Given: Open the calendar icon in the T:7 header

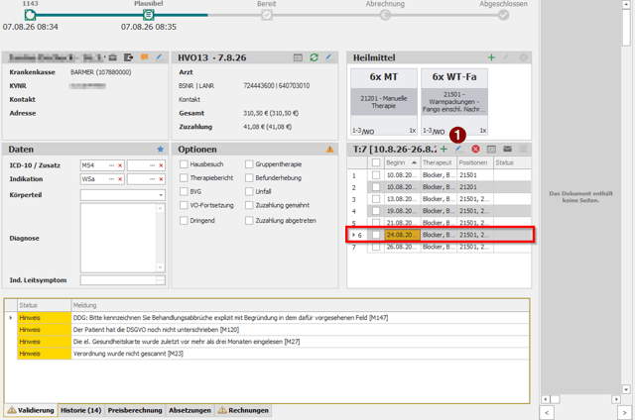Looking at the screenshot, I should [x=491, y=150].
